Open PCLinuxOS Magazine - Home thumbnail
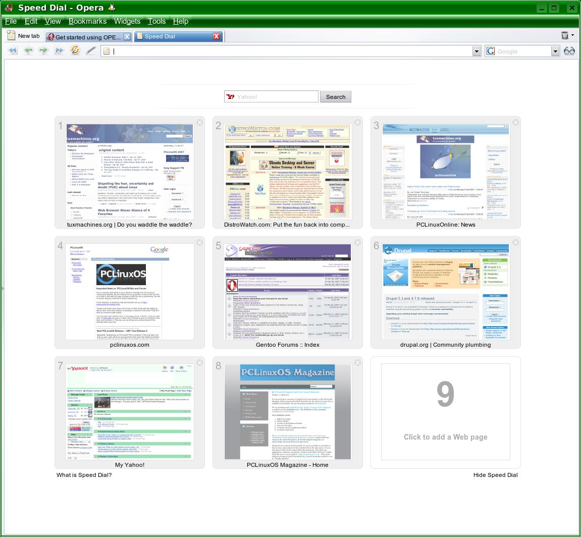The image size is (581, 537). 288,412
